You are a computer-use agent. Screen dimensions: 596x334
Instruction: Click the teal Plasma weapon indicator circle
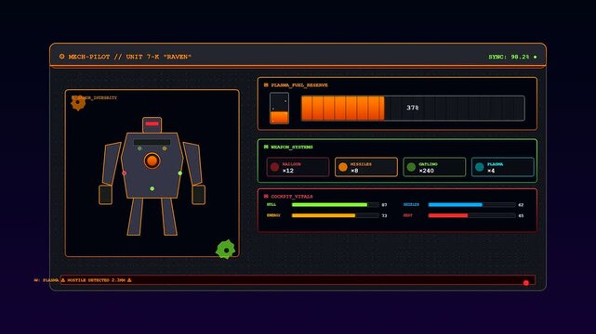(x=480, y=167)
